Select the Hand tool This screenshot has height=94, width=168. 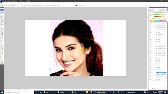tap(2, 52)
